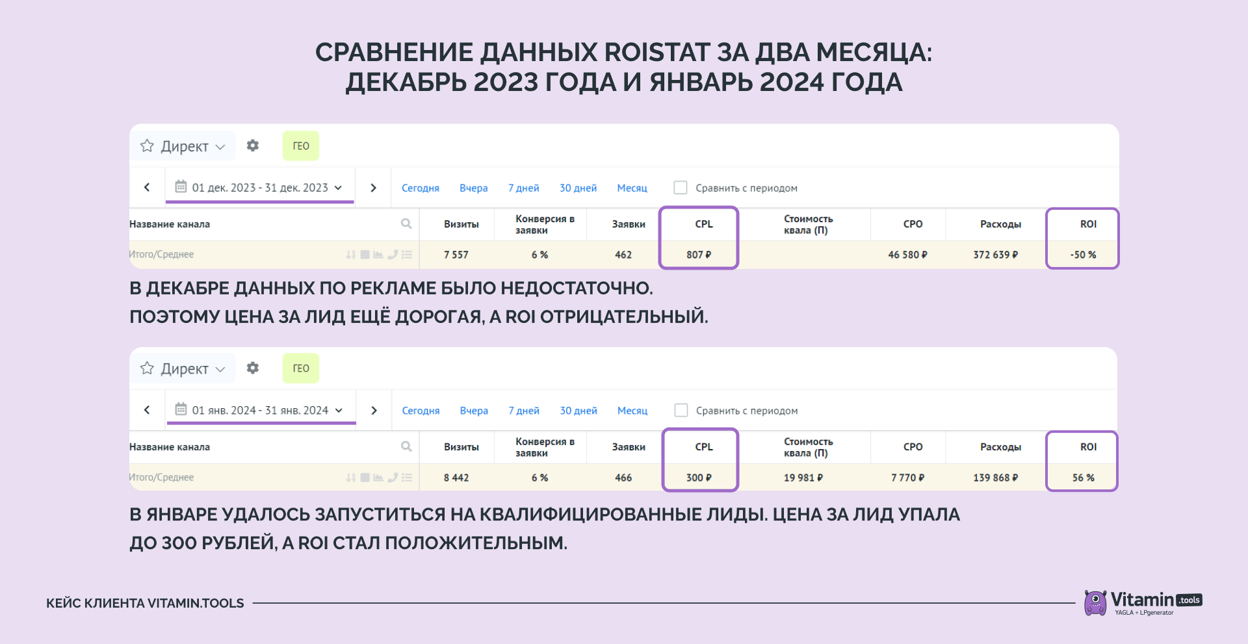Viewport: 1248px width, 644px height.
Task: Select 7 дней in the December panel
Action: point(524,188)
